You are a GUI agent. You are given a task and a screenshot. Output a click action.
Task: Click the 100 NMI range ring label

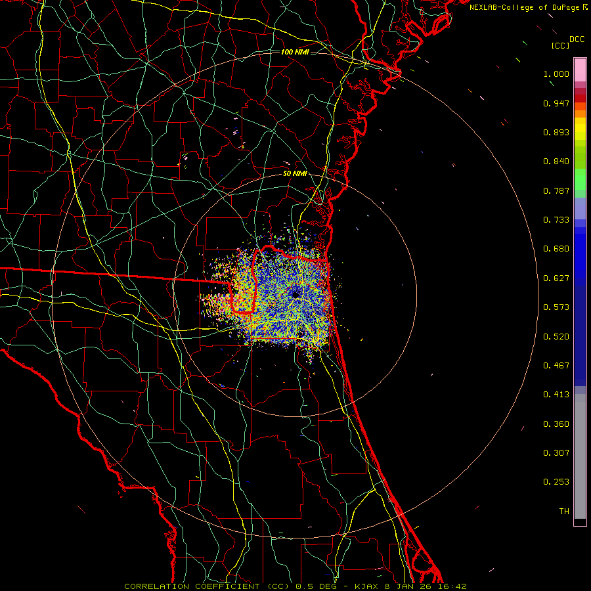(x=295, y=52)
